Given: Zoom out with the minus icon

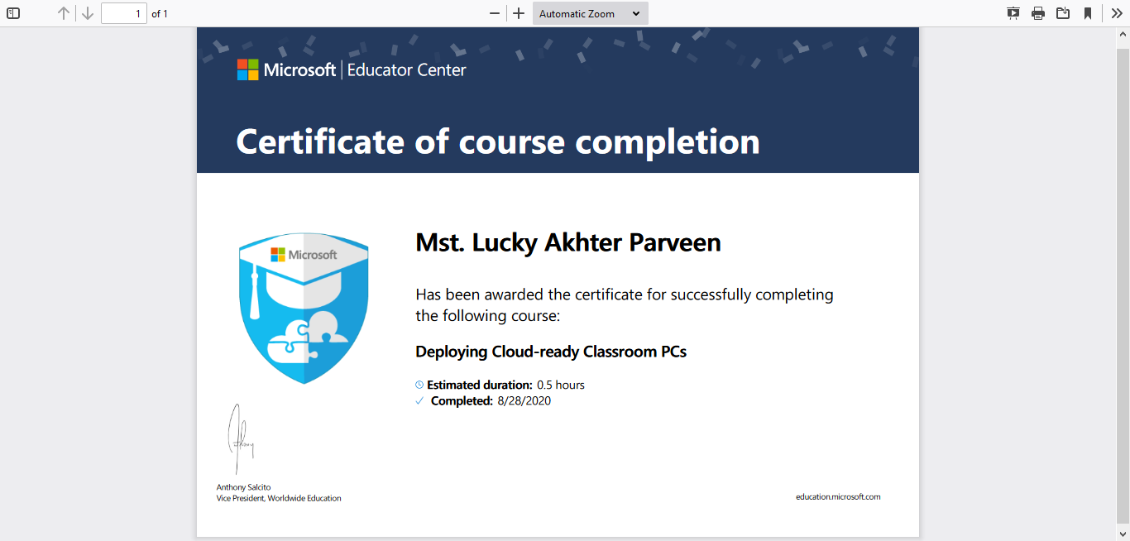Looking at the screenshot, I should 495,13.
